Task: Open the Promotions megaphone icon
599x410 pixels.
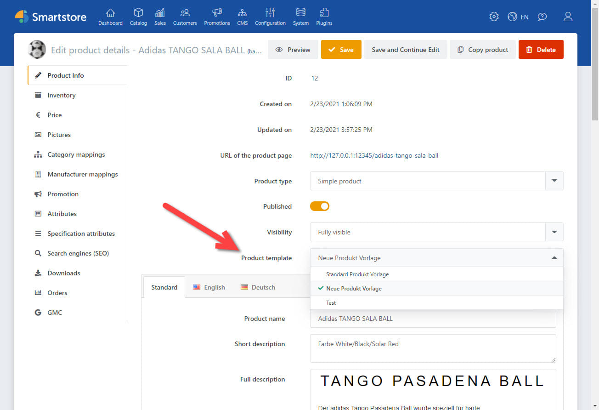Action: (217, 13)
